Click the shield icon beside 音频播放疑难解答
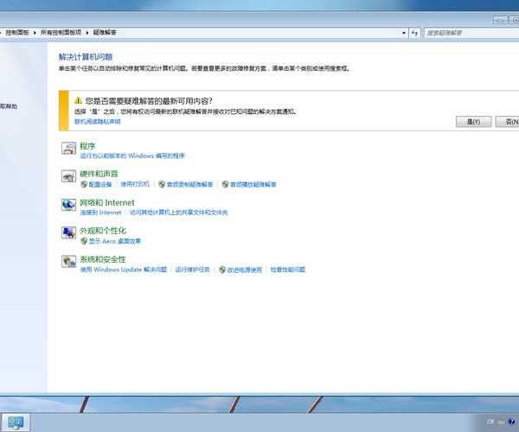 click(x=225, y=184)
